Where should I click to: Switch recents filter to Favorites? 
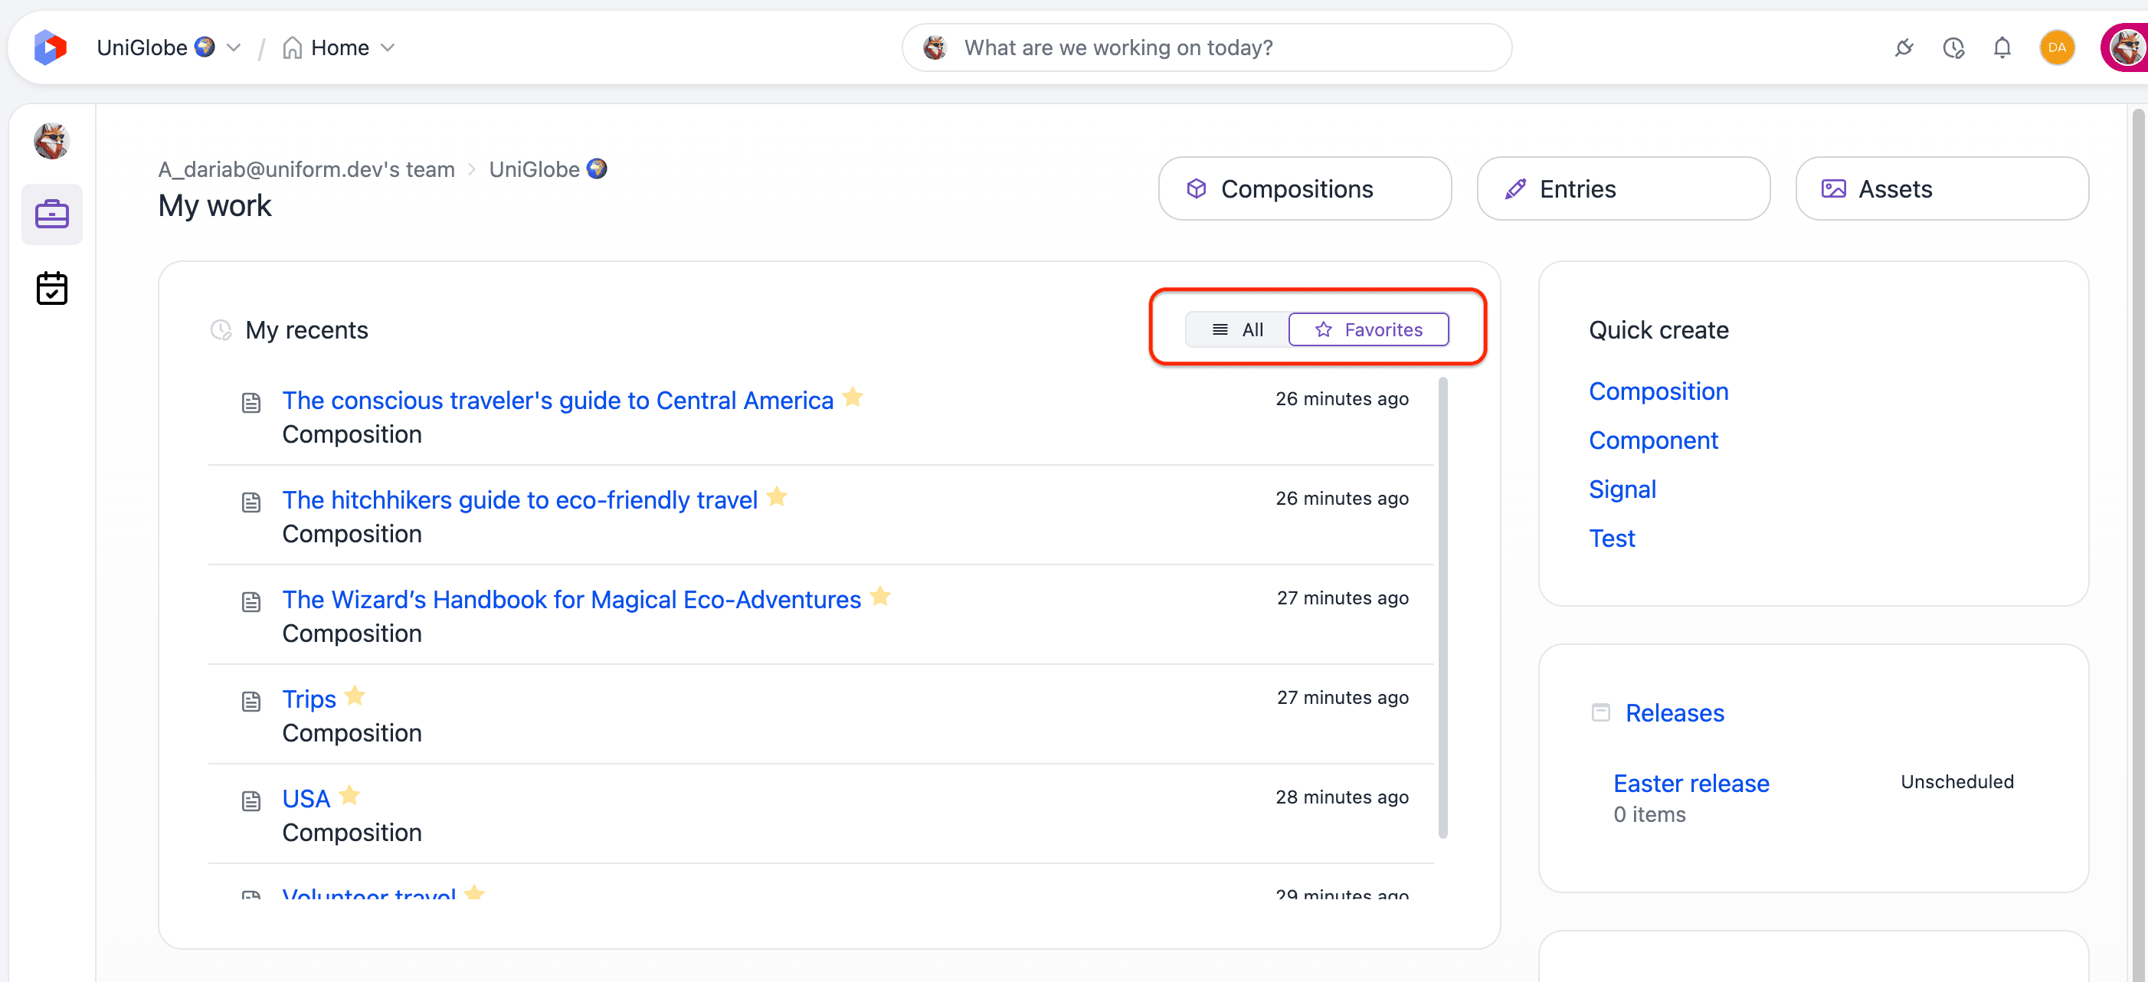(1368, 329)
